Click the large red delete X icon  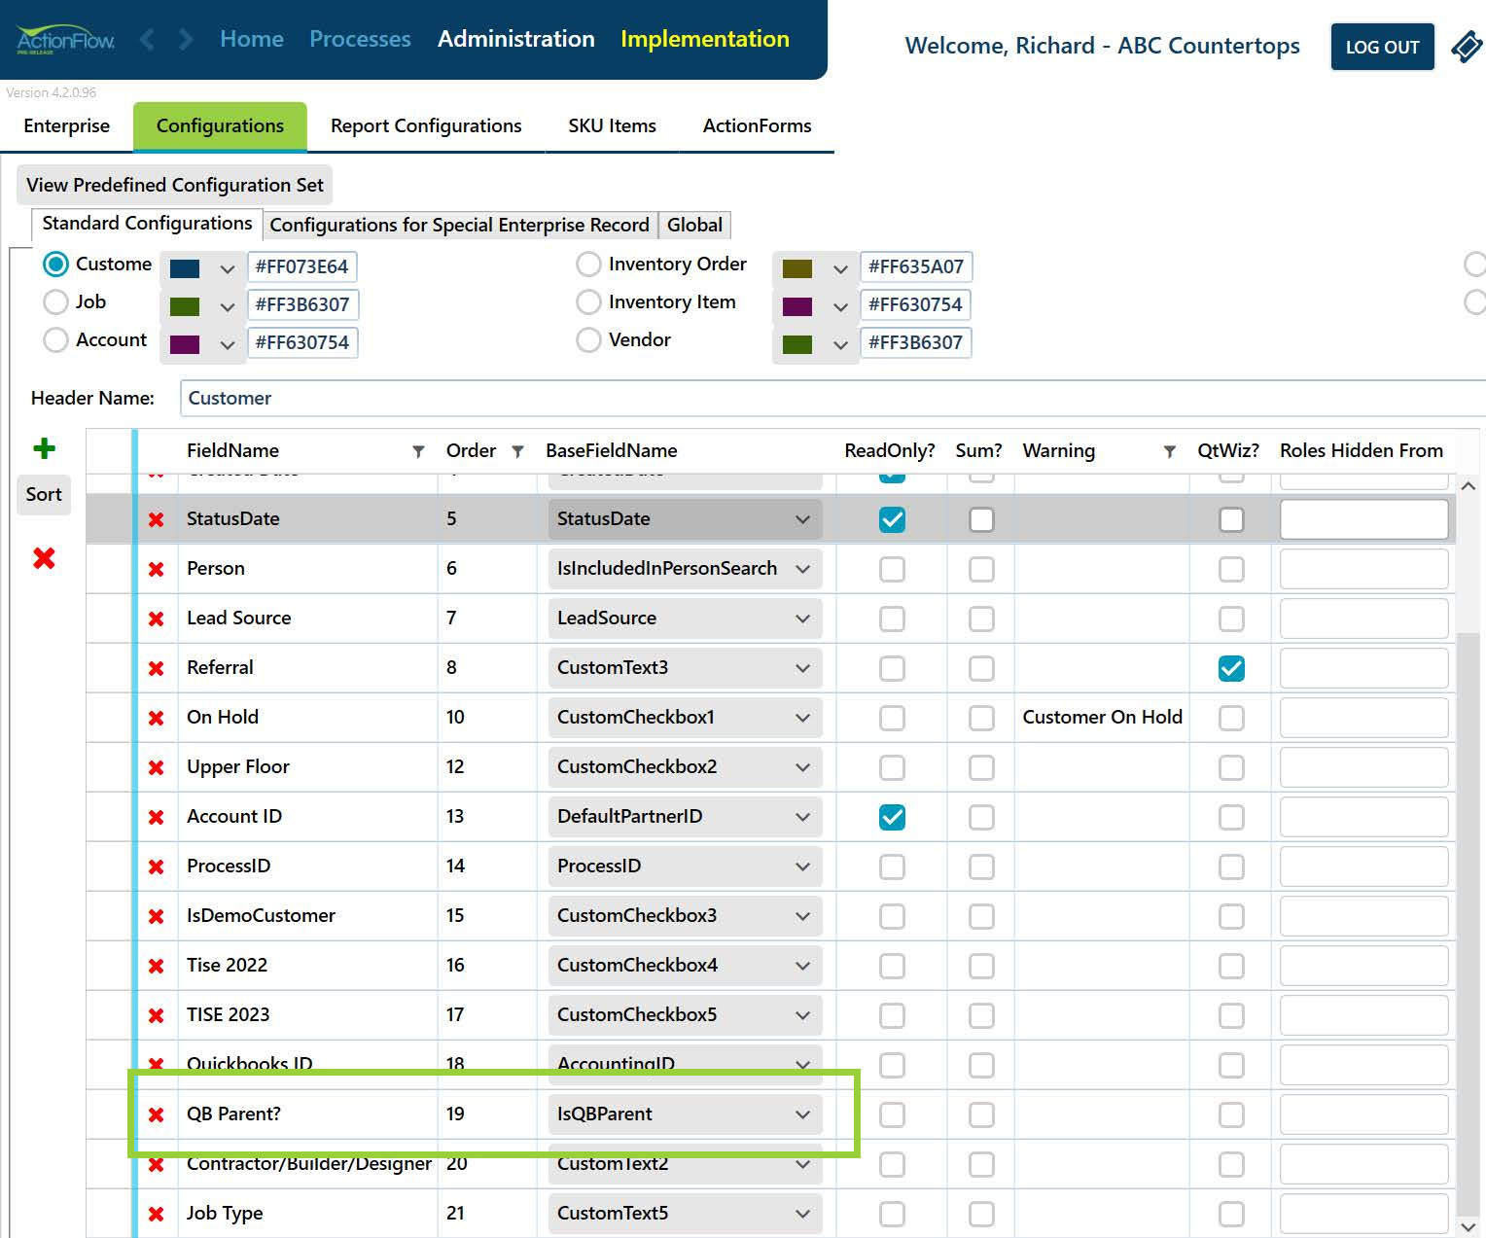[44, 558]
